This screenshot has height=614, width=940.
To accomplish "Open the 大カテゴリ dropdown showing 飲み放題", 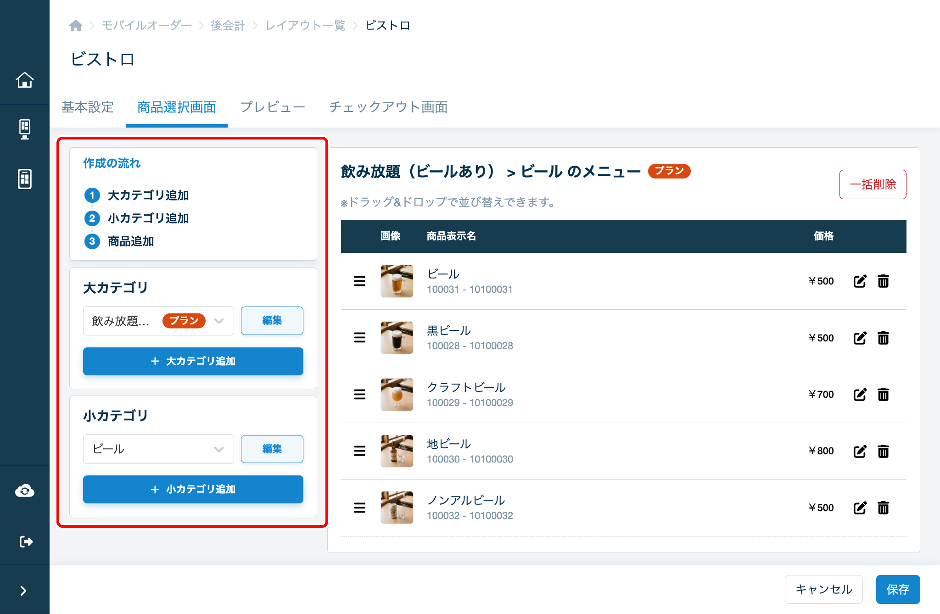I will [158, 321].
